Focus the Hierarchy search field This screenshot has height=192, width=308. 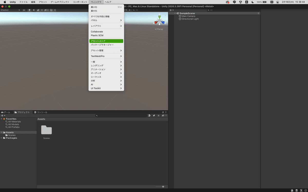coord(233,10)
